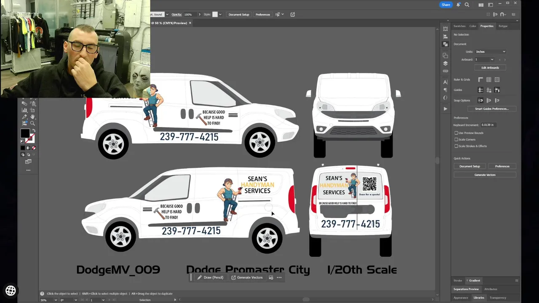Image resolution: width=539 pixels, height=303 pixels.
Task: Click Generate Vectors in Quick Actions
Action: click(485, 175)
